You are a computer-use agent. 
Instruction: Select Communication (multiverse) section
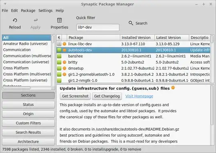pos(26,56)
